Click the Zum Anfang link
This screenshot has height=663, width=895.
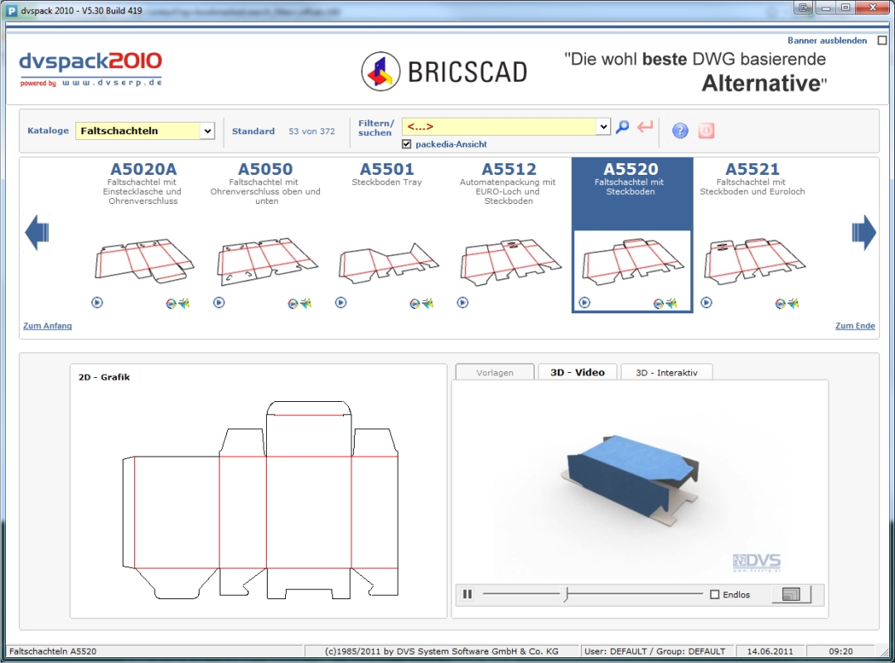pos(47,327)
